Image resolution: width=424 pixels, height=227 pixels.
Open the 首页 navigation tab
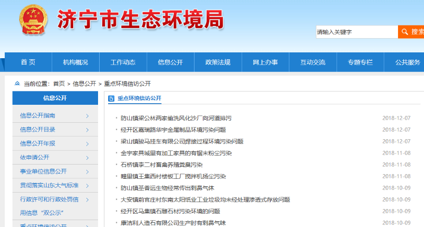(28, 62)
